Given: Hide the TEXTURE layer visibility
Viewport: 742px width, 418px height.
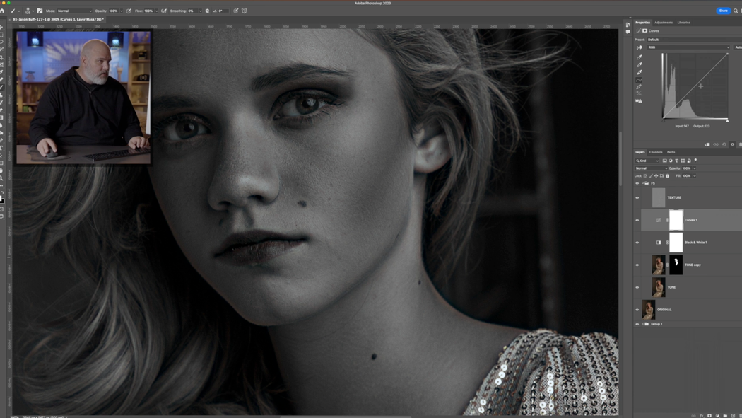Looking at the screenshot, I should click(637, 197).
